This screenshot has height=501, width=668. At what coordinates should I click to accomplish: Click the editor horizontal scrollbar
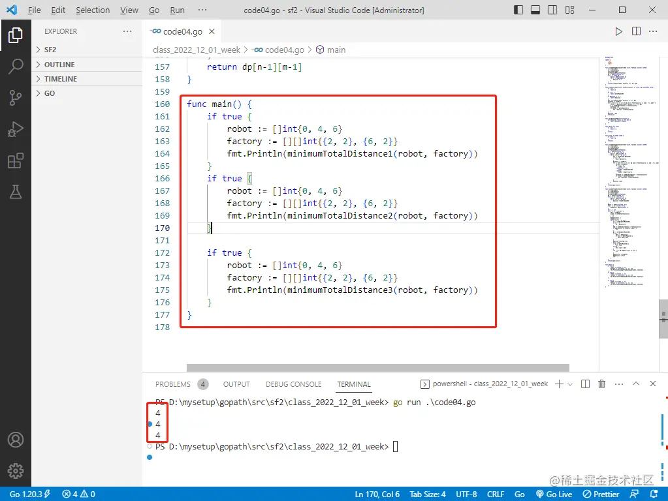(x=378, y=368)
